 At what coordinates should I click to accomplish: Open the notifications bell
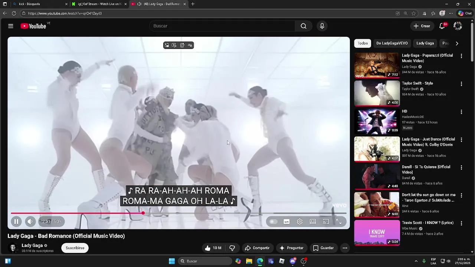click(x=442, y=26)
